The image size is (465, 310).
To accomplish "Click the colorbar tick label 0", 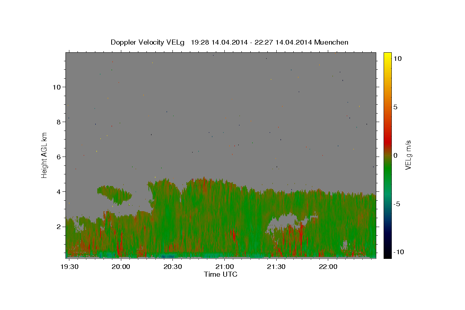I will 395,155.
